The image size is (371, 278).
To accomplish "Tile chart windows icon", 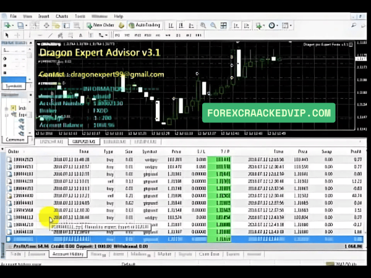I will coord(223,25).
